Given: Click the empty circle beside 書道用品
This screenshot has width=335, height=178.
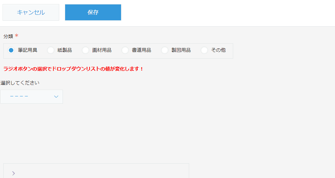Looking at the screenshot, I should (x=125, y=50).
